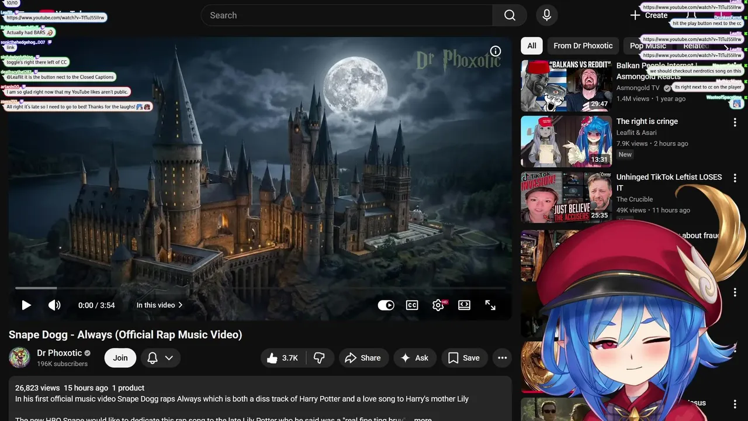Viewport: 748px width, 421px height.
Task: Click 'Unhinged TikTok Leftist LOSES IT' title
Action: pos(669,182)
